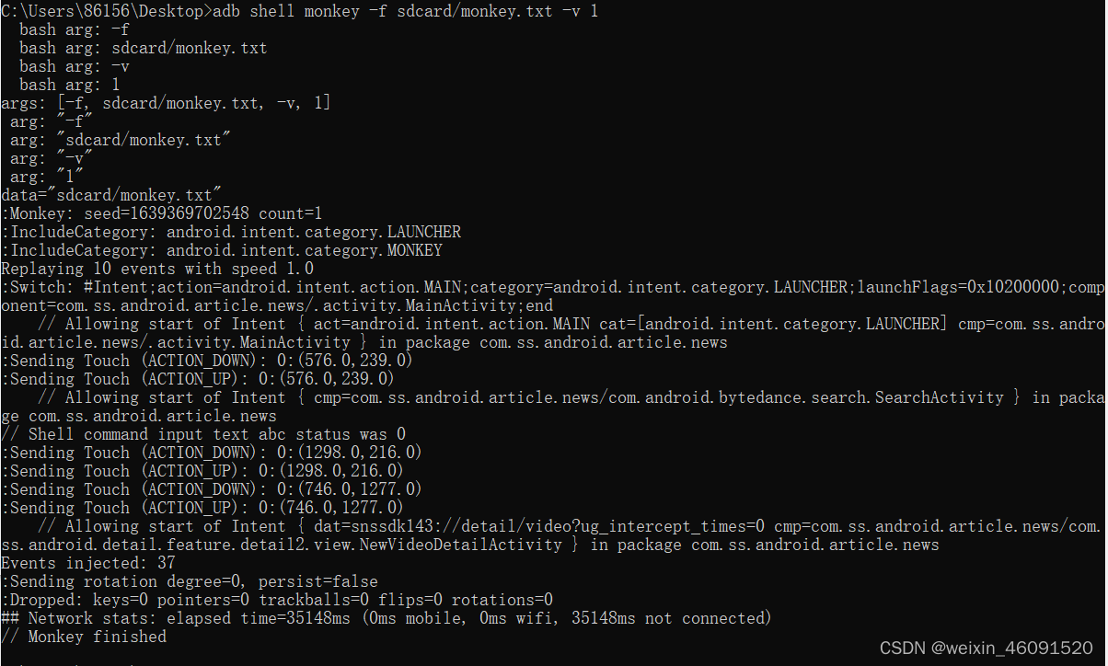Image resolution: width=1108 pixels, height=666 pixels.
Task: Click the Monkey seed value line
Action: coord(161,213)
